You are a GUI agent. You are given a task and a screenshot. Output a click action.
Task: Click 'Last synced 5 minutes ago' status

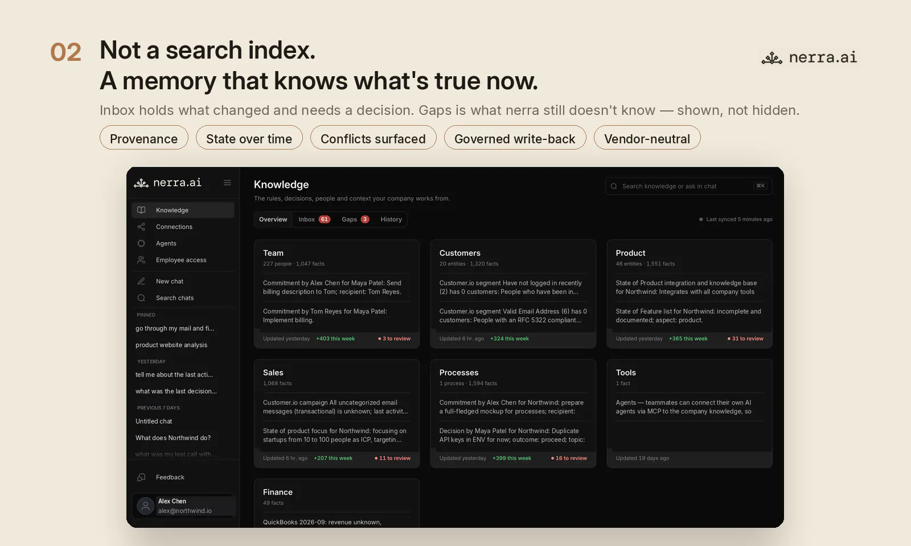click(x=736, y=220)
